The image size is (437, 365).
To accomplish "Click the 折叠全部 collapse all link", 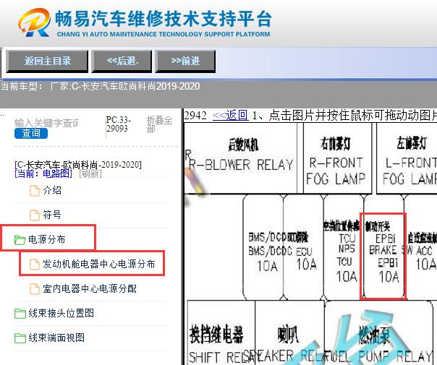I will point(159,124).
